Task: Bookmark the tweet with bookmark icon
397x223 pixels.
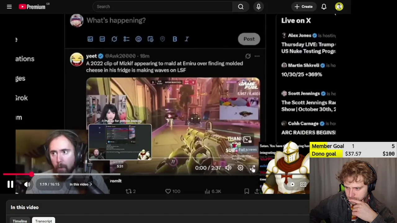Action: coord(247,191)
